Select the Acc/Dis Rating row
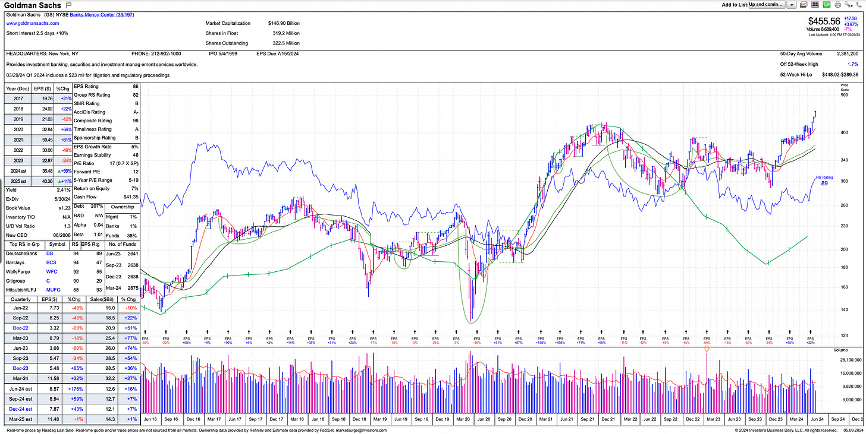The image size is (866, 434). (x=106, y=112)
